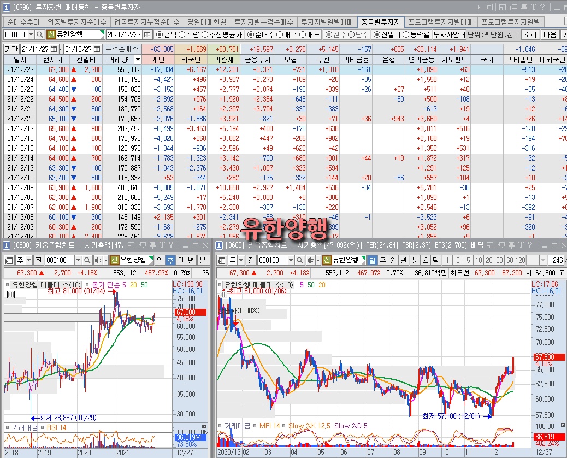The width and height of the screenshot is (567, 458).
Task: Switch to the 프로그램투자자별매매 tab
Action: pyautogui.click(x=441, y=22)
